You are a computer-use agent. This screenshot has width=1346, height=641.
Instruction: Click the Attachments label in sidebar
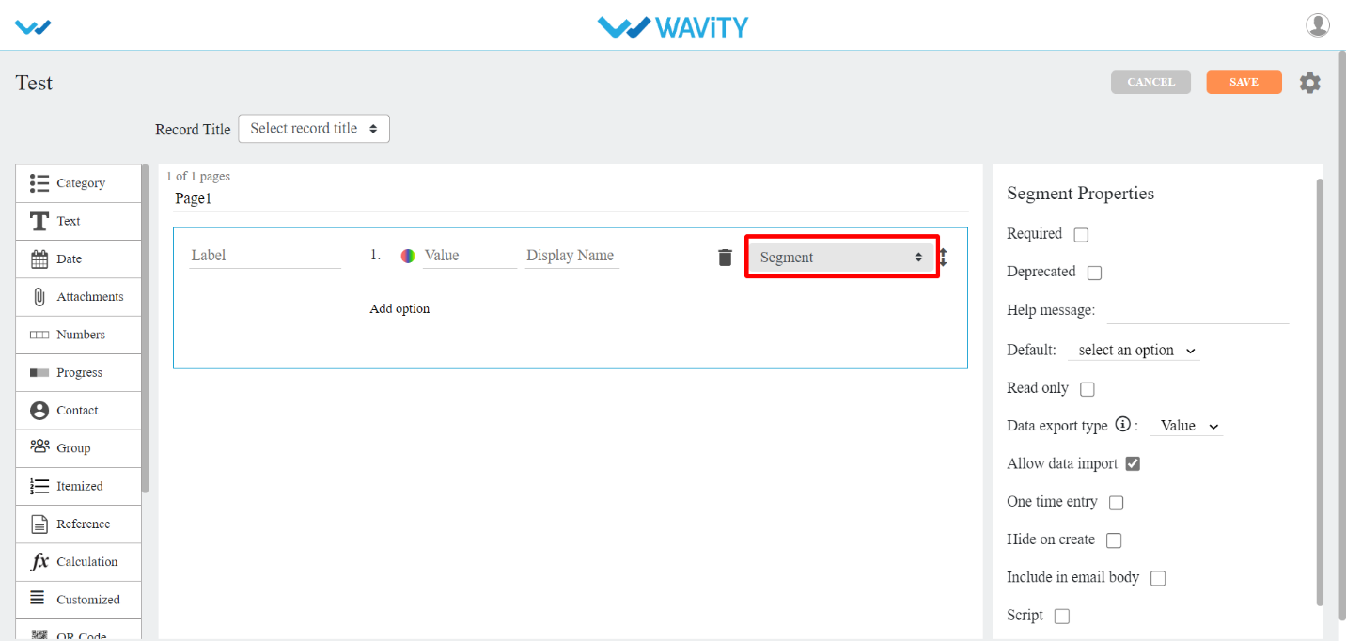point(90,297)
